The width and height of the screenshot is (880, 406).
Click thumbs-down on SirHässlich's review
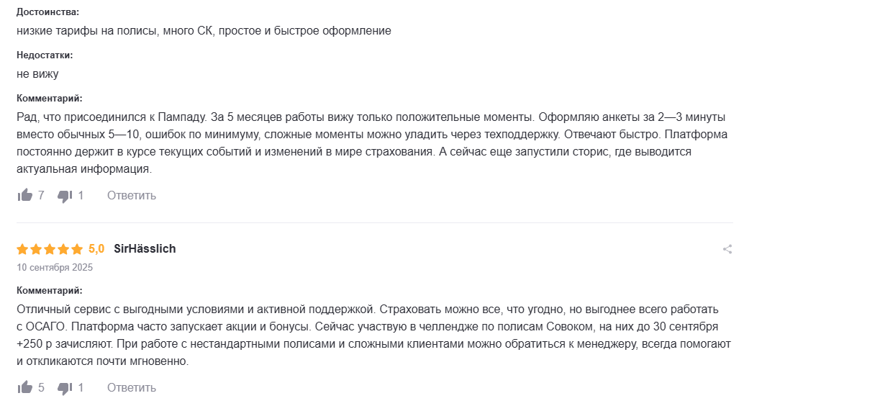coord(65,388)
